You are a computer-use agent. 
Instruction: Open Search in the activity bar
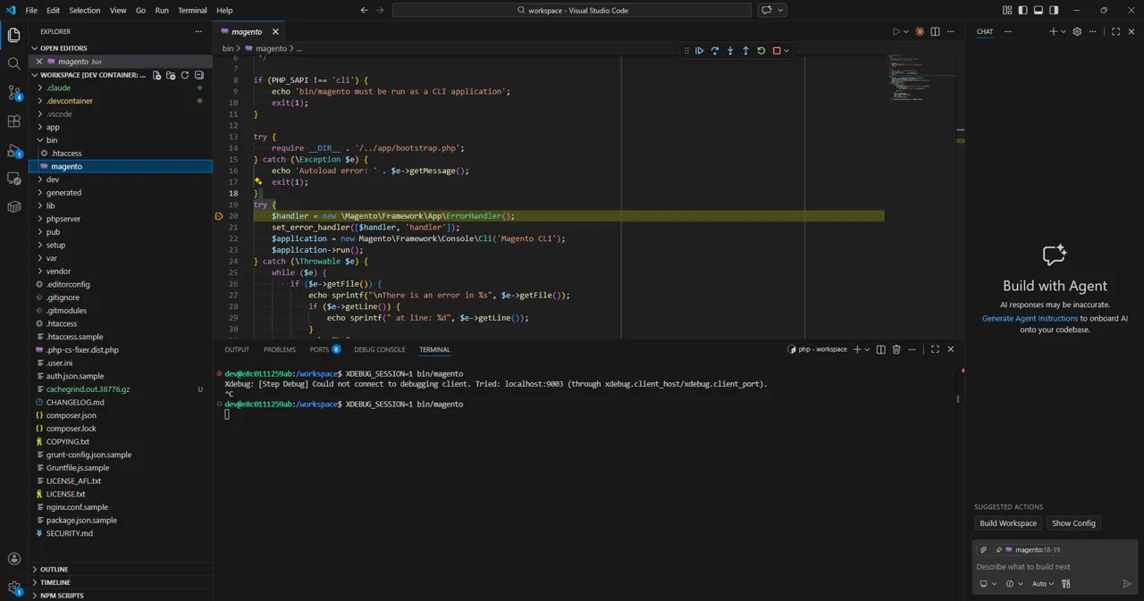(13, 63)
